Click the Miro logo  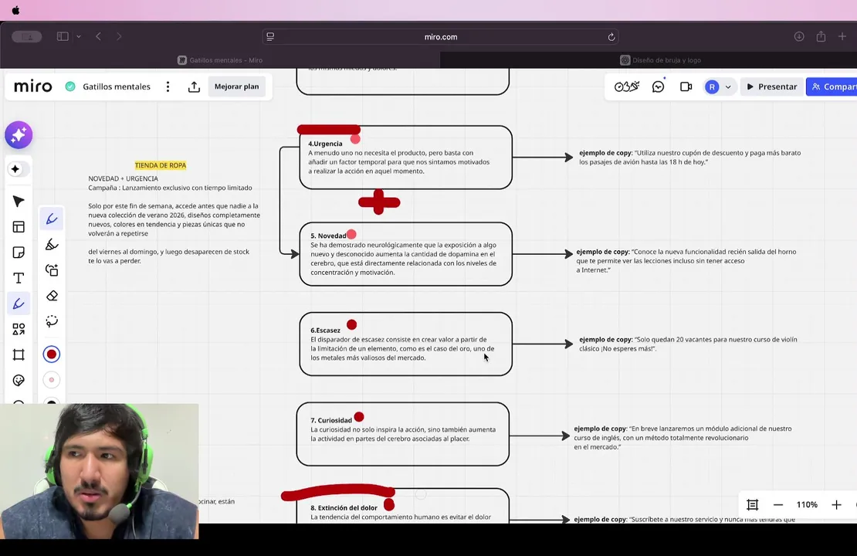click(32, 86)
